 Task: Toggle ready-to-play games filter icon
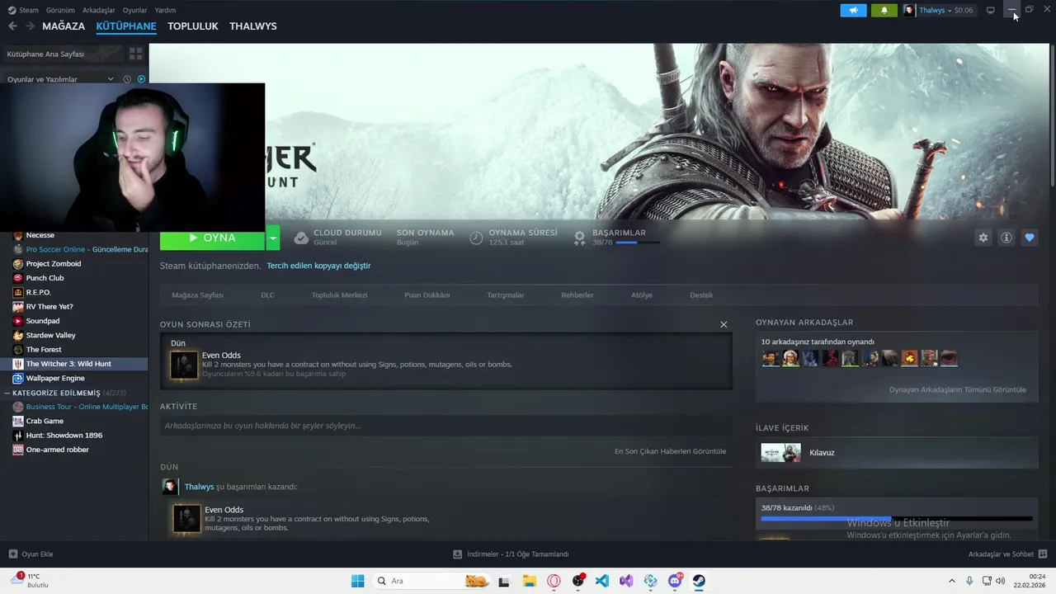point(141,79)
